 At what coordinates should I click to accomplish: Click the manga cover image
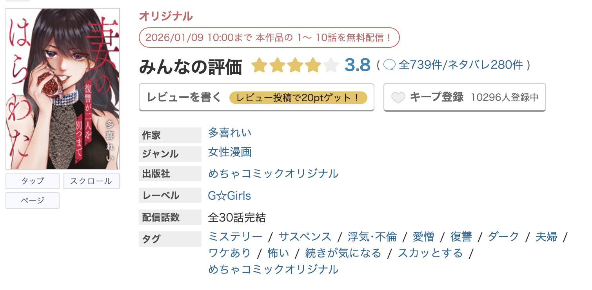tap(62, 87)
